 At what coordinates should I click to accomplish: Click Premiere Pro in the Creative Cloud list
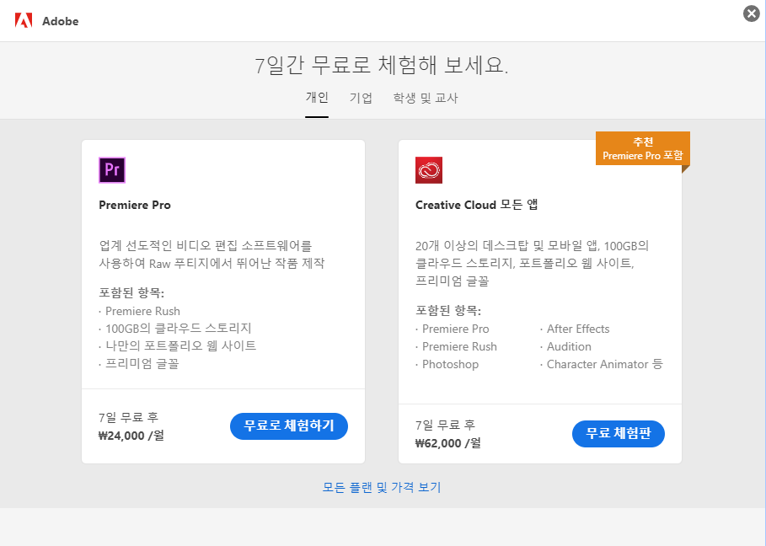[x=455, y=329]
